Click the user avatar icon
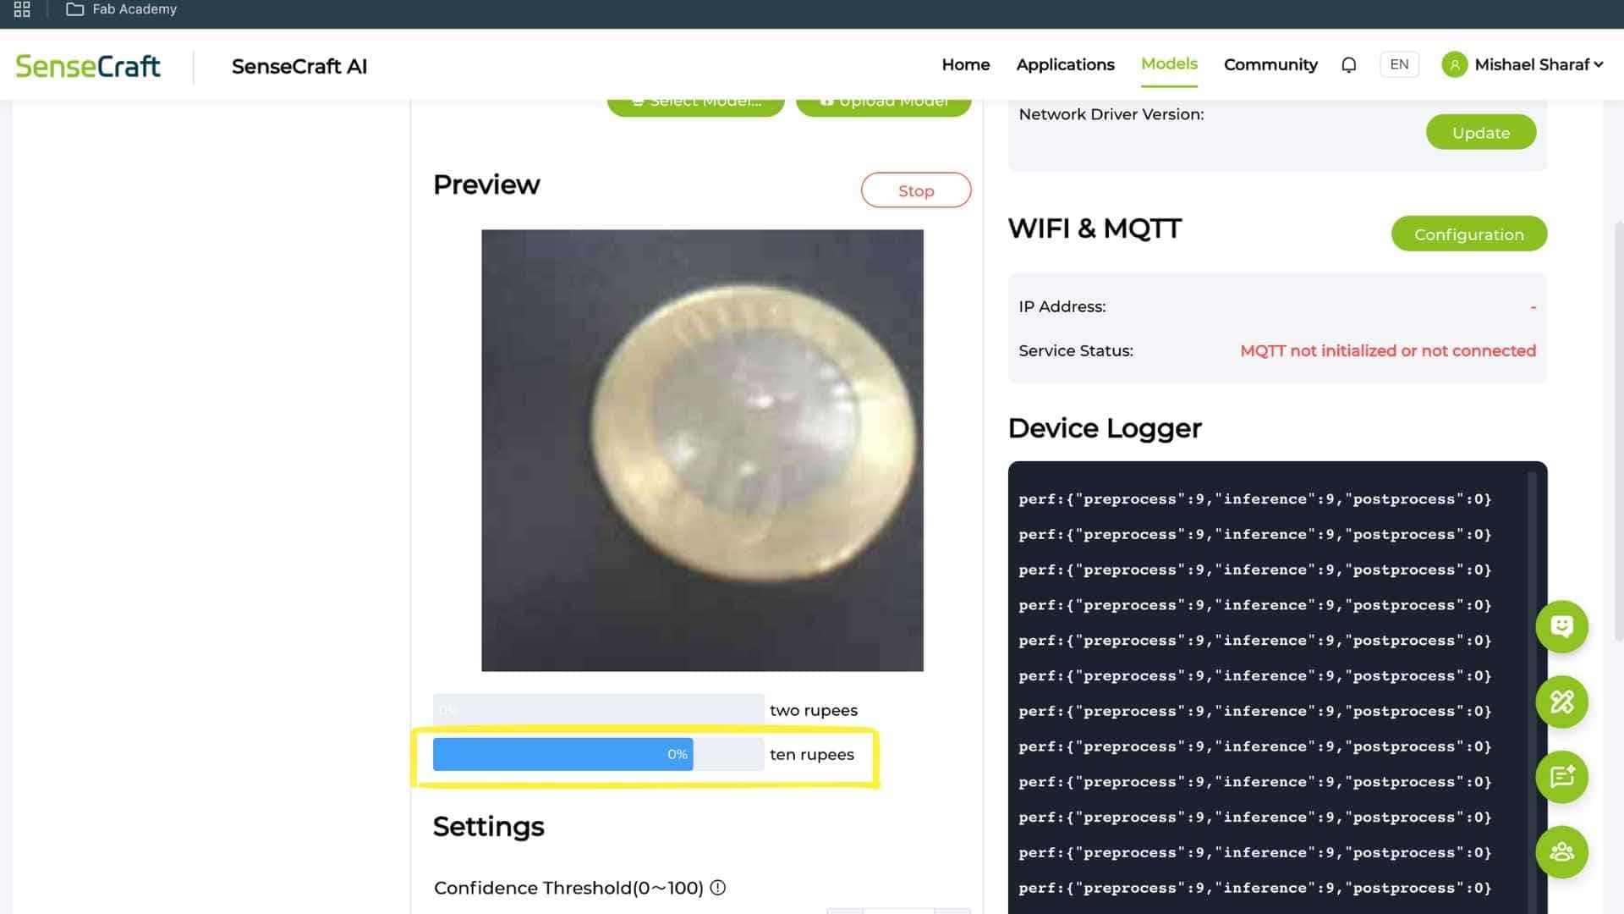The width and height of the screenshot is (1624, 914). tap(1454, 65)
